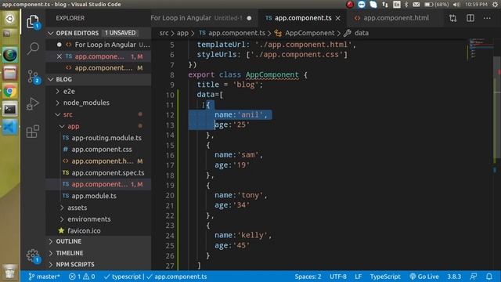Click TypeScript version 3.8.3

[x=454, y=277]
